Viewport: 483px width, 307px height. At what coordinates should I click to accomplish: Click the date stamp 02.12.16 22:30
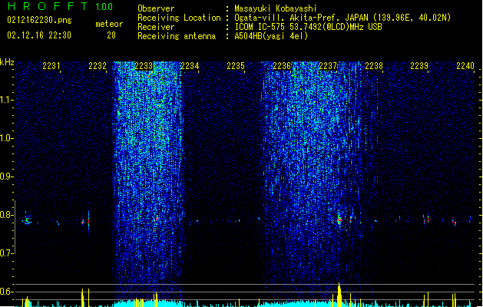tap(39, 35)
